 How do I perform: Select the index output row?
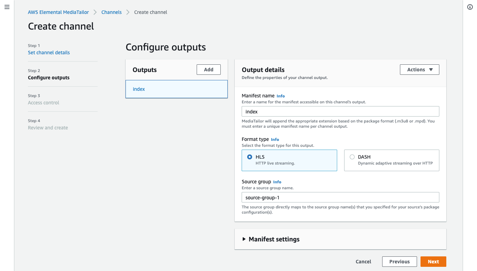176,89
